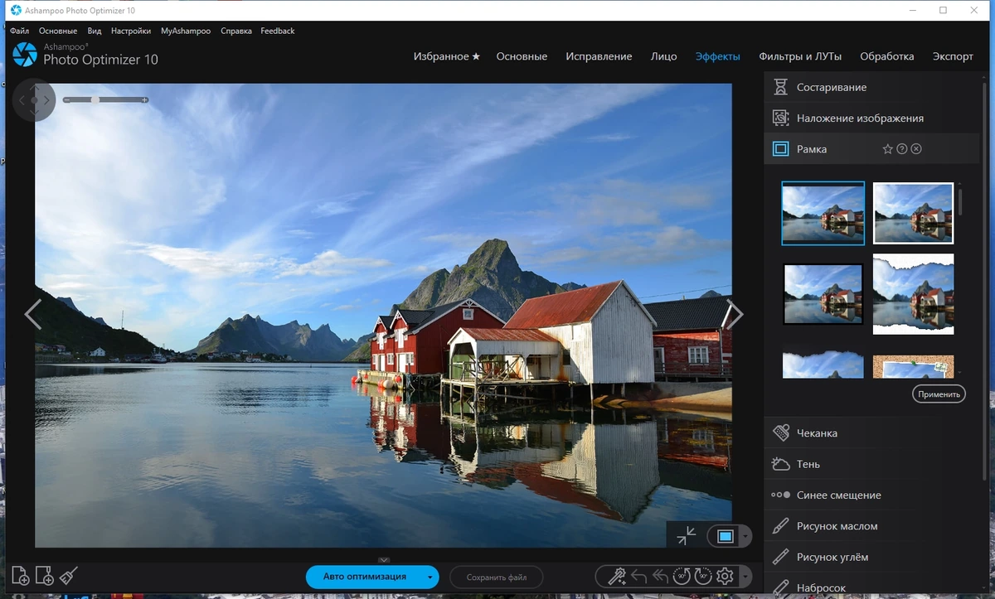Select the torn paper frame thumbnail
Screen dimensions: 995x599
pyautogui.click(x=913, y=294)
